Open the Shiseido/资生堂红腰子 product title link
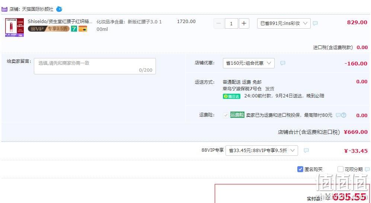 coord(60,21)
